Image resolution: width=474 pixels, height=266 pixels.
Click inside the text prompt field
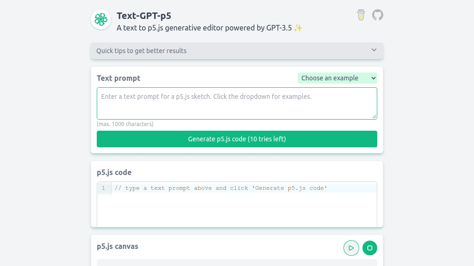click(x=237, y=103)
